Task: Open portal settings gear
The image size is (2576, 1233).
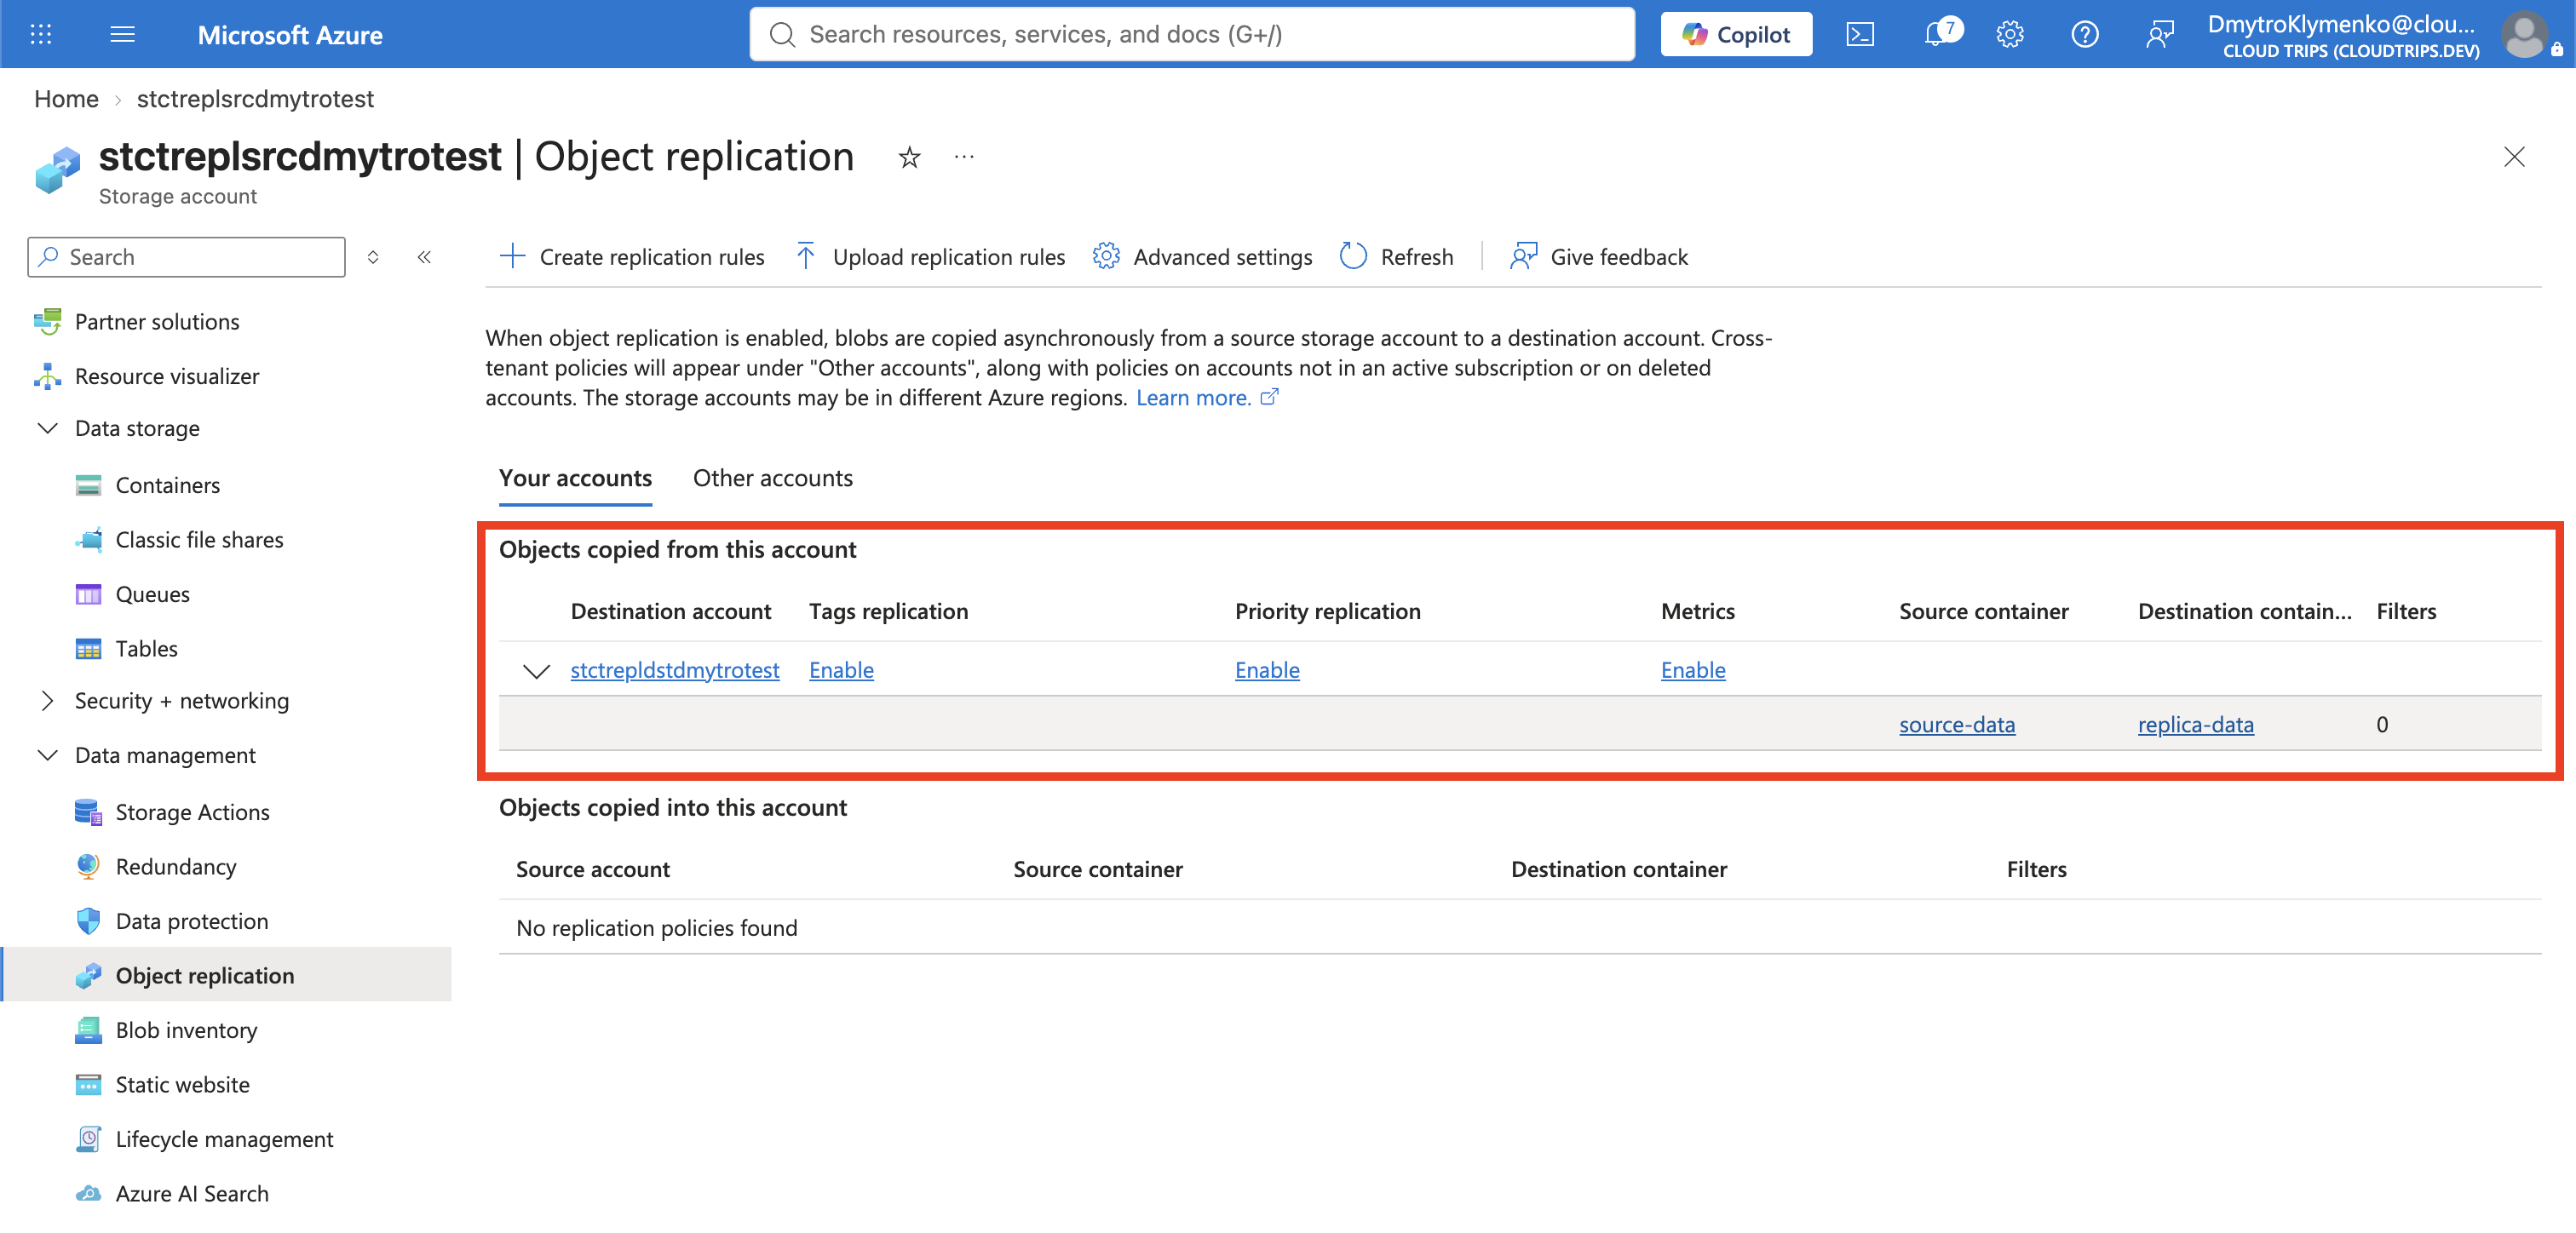Action: (x=2010, y=34)
